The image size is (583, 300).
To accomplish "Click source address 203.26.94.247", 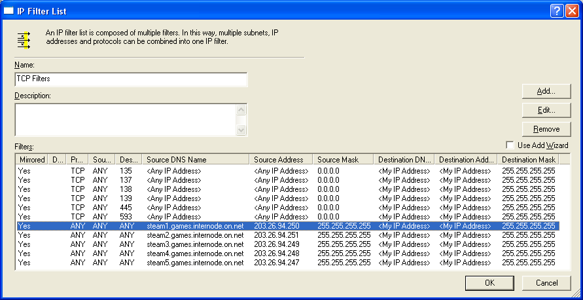I will point(277,263).
